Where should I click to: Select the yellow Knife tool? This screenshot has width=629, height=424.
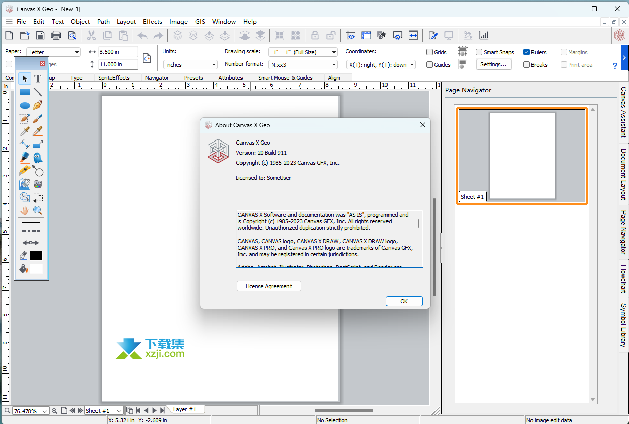[25, 171]
